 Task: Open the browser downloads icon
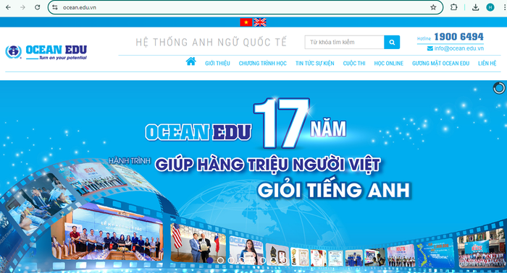(x=475, y=7)
